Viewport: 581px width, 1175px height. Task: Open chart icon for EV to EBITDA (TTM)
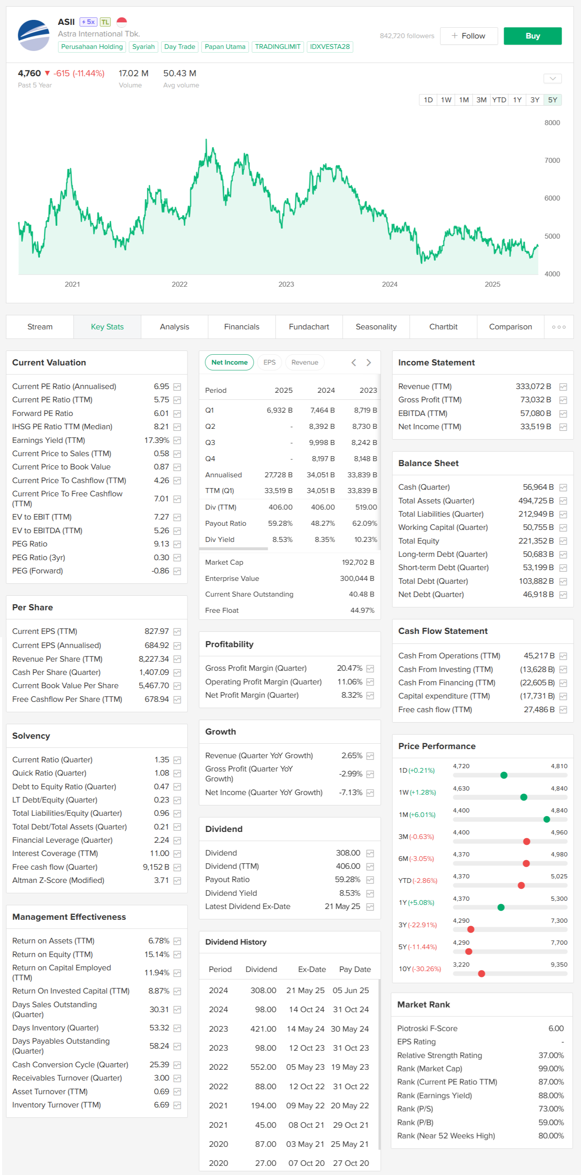coord(177,531)
